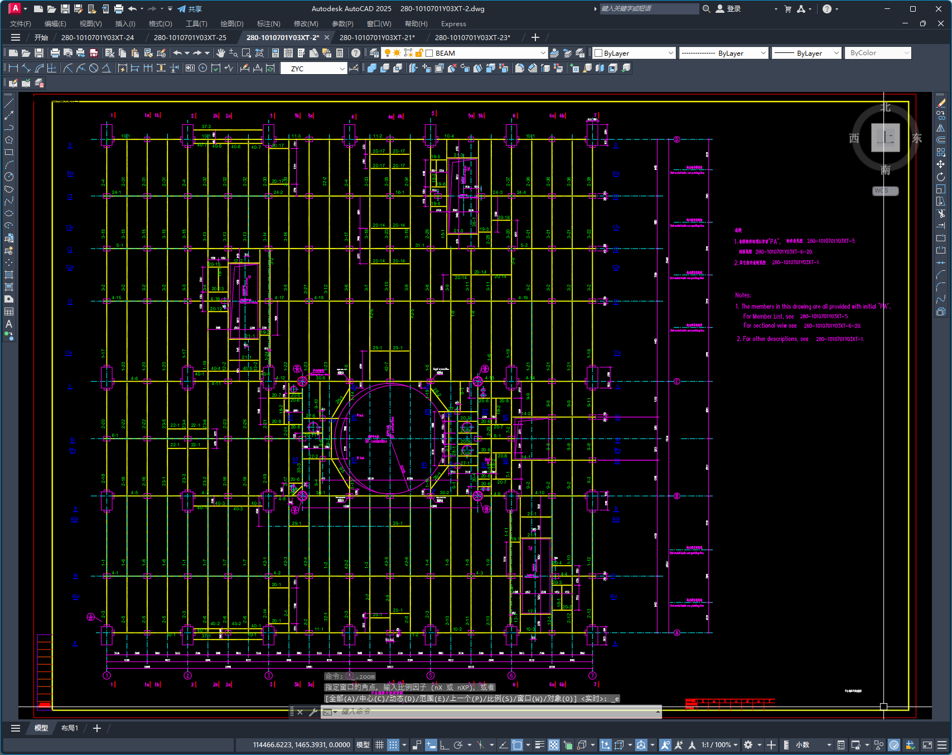
Task: Select the Polygon draw tool
Action: click(x=9, y=140)
